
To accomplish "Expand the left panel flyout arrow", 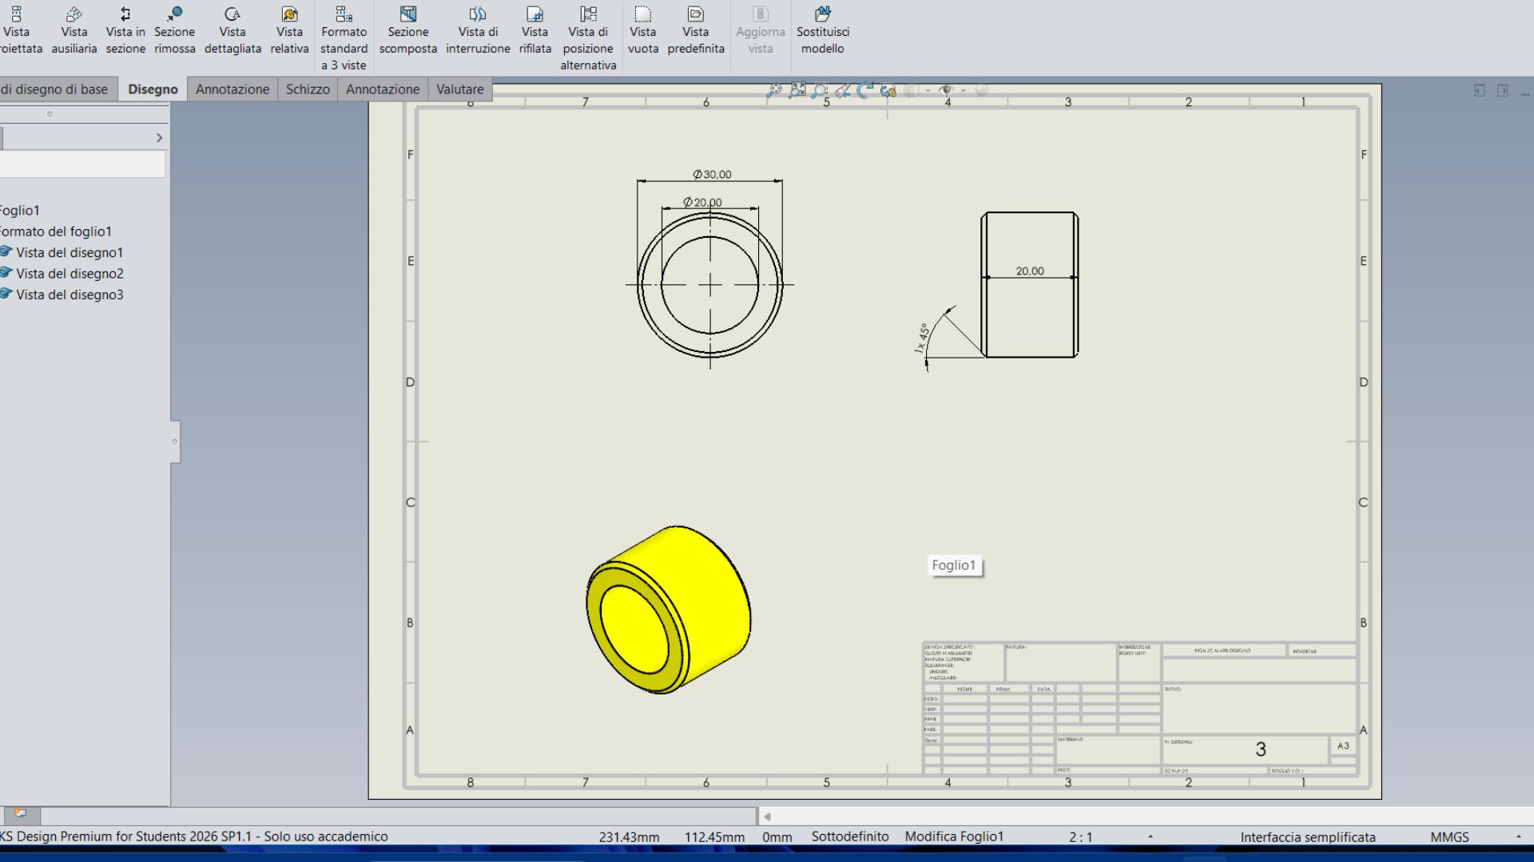I will [x=159, y=138].
